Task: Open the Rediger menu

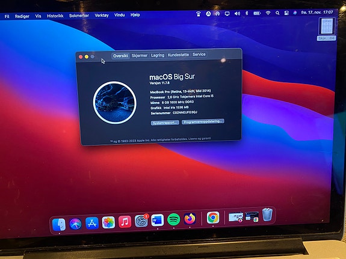Action: (22, 16)
